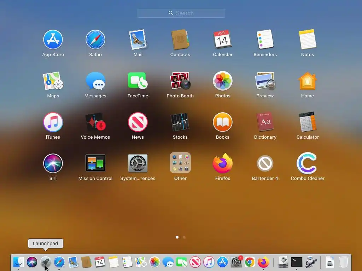Launch the Books app

[x=223, y=122]
